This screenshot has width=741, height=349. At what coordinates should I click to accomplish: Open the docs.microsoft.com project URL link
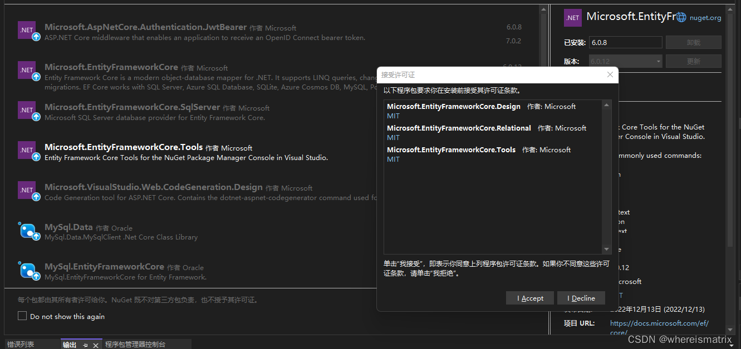(x=659, y=323)
